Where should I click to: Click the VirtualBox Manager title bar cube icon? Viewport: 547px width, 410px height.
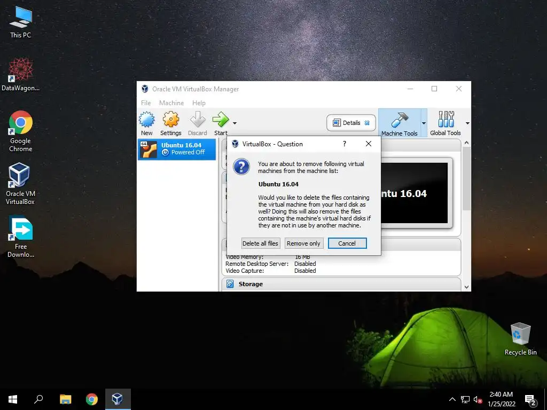(145, 89)
